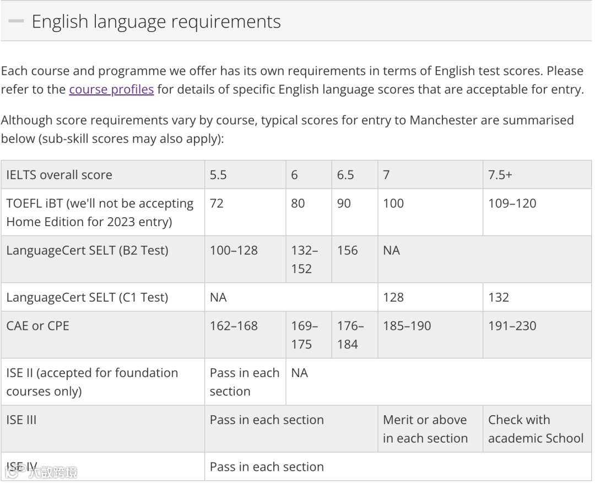Click the Check with academic School cell
595x483 pixels.
click(535, 429)
